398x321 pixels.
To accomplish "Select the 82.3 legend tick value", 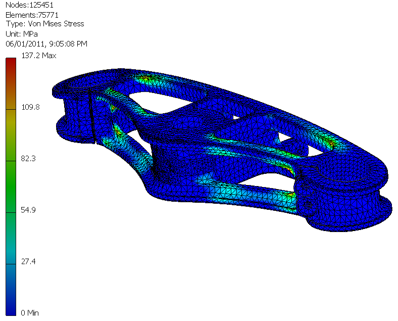I will click(x=28, y=159).
